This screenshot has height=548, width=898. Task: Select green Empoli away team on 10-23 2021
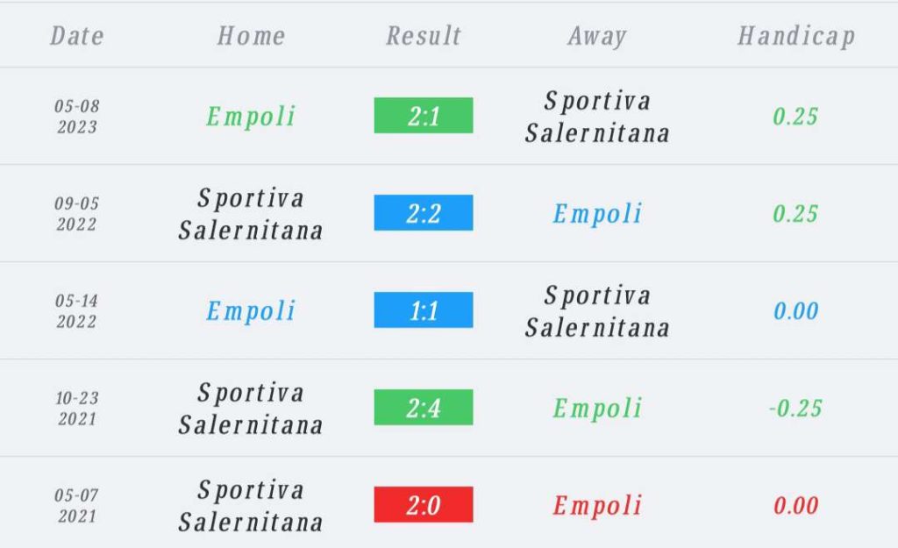click(x=596, y=409)
